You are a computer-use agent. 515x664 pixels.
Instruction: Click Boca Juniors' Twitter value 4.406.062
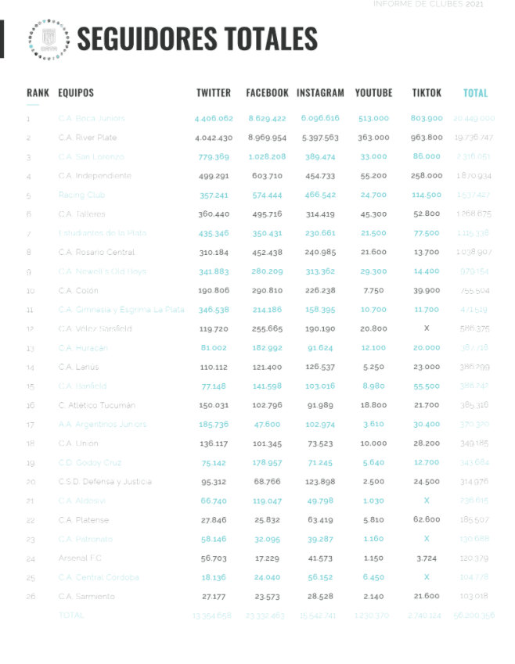click(214, 119)
